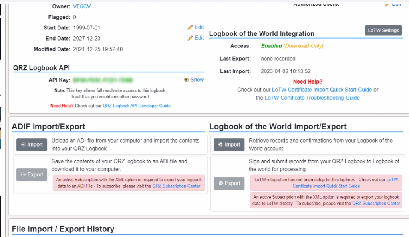Visit QRZ Subscription Center in LoTW export notice
This screenshot has height=237, width=409.
(x=376, y=203)
